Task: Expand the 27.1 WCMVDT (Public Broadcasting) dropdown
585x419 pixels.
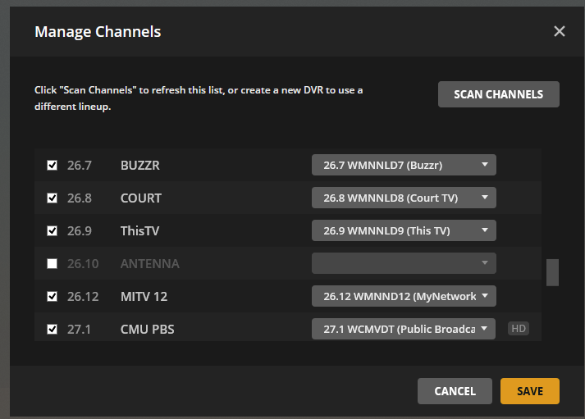Action: click(x=404, y=329)
